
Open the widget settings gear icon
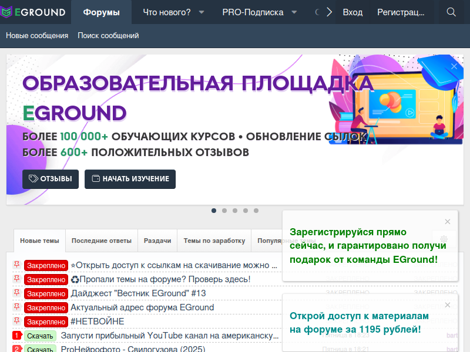[x=444, y=239]
